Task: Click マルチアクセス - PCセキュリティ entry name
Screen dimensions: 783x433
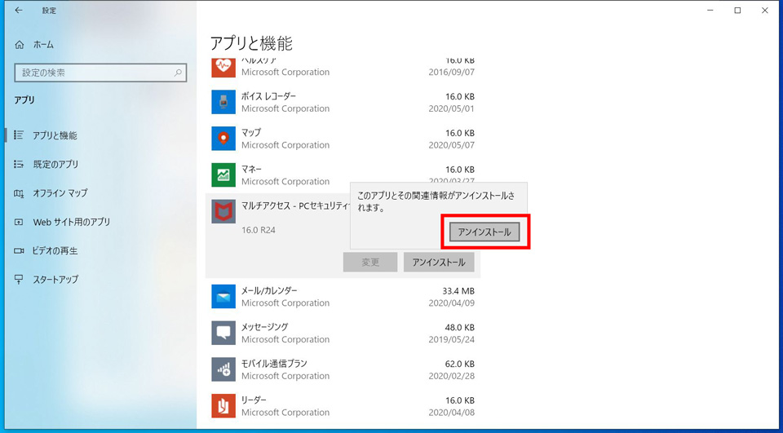Action: 295,205
